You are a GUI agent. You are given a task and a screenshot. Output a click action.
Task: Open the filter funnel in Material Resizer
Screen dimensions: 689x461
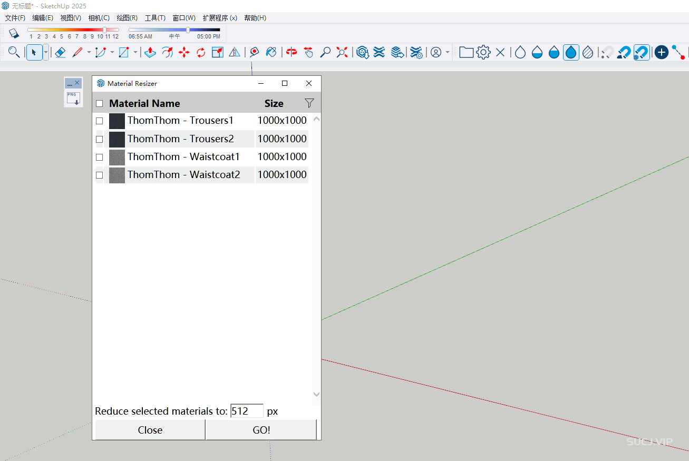[x=309, y=103]
